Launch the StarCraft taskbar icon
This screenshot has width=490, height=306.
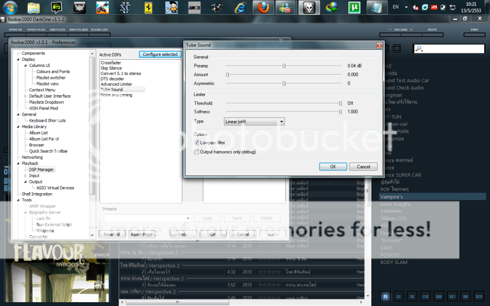tap(125, 8)
